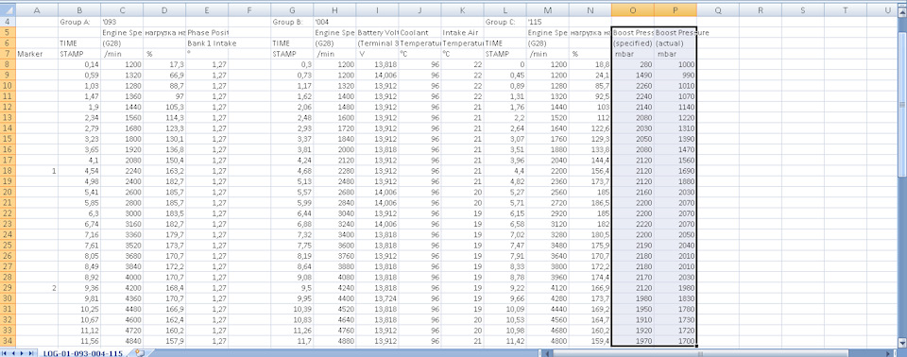Select column D header

click(164, 9)
